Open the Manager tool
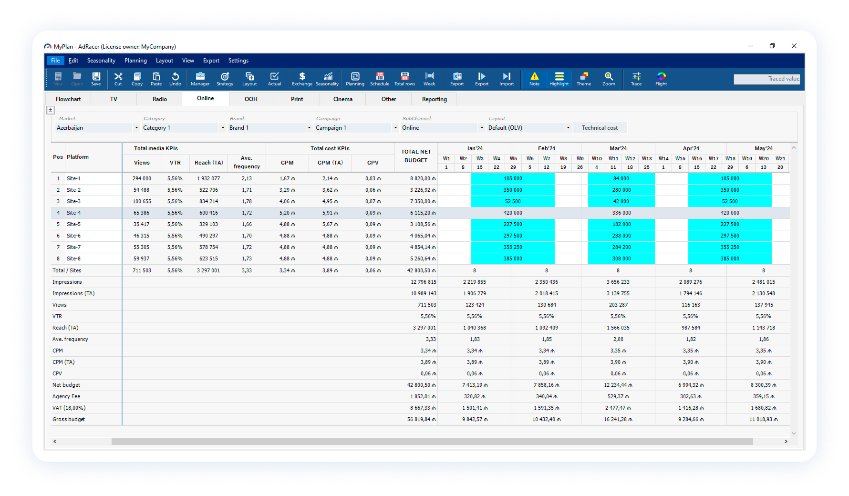This screenshot has height=496, width=849. click(x=200, y=79)
